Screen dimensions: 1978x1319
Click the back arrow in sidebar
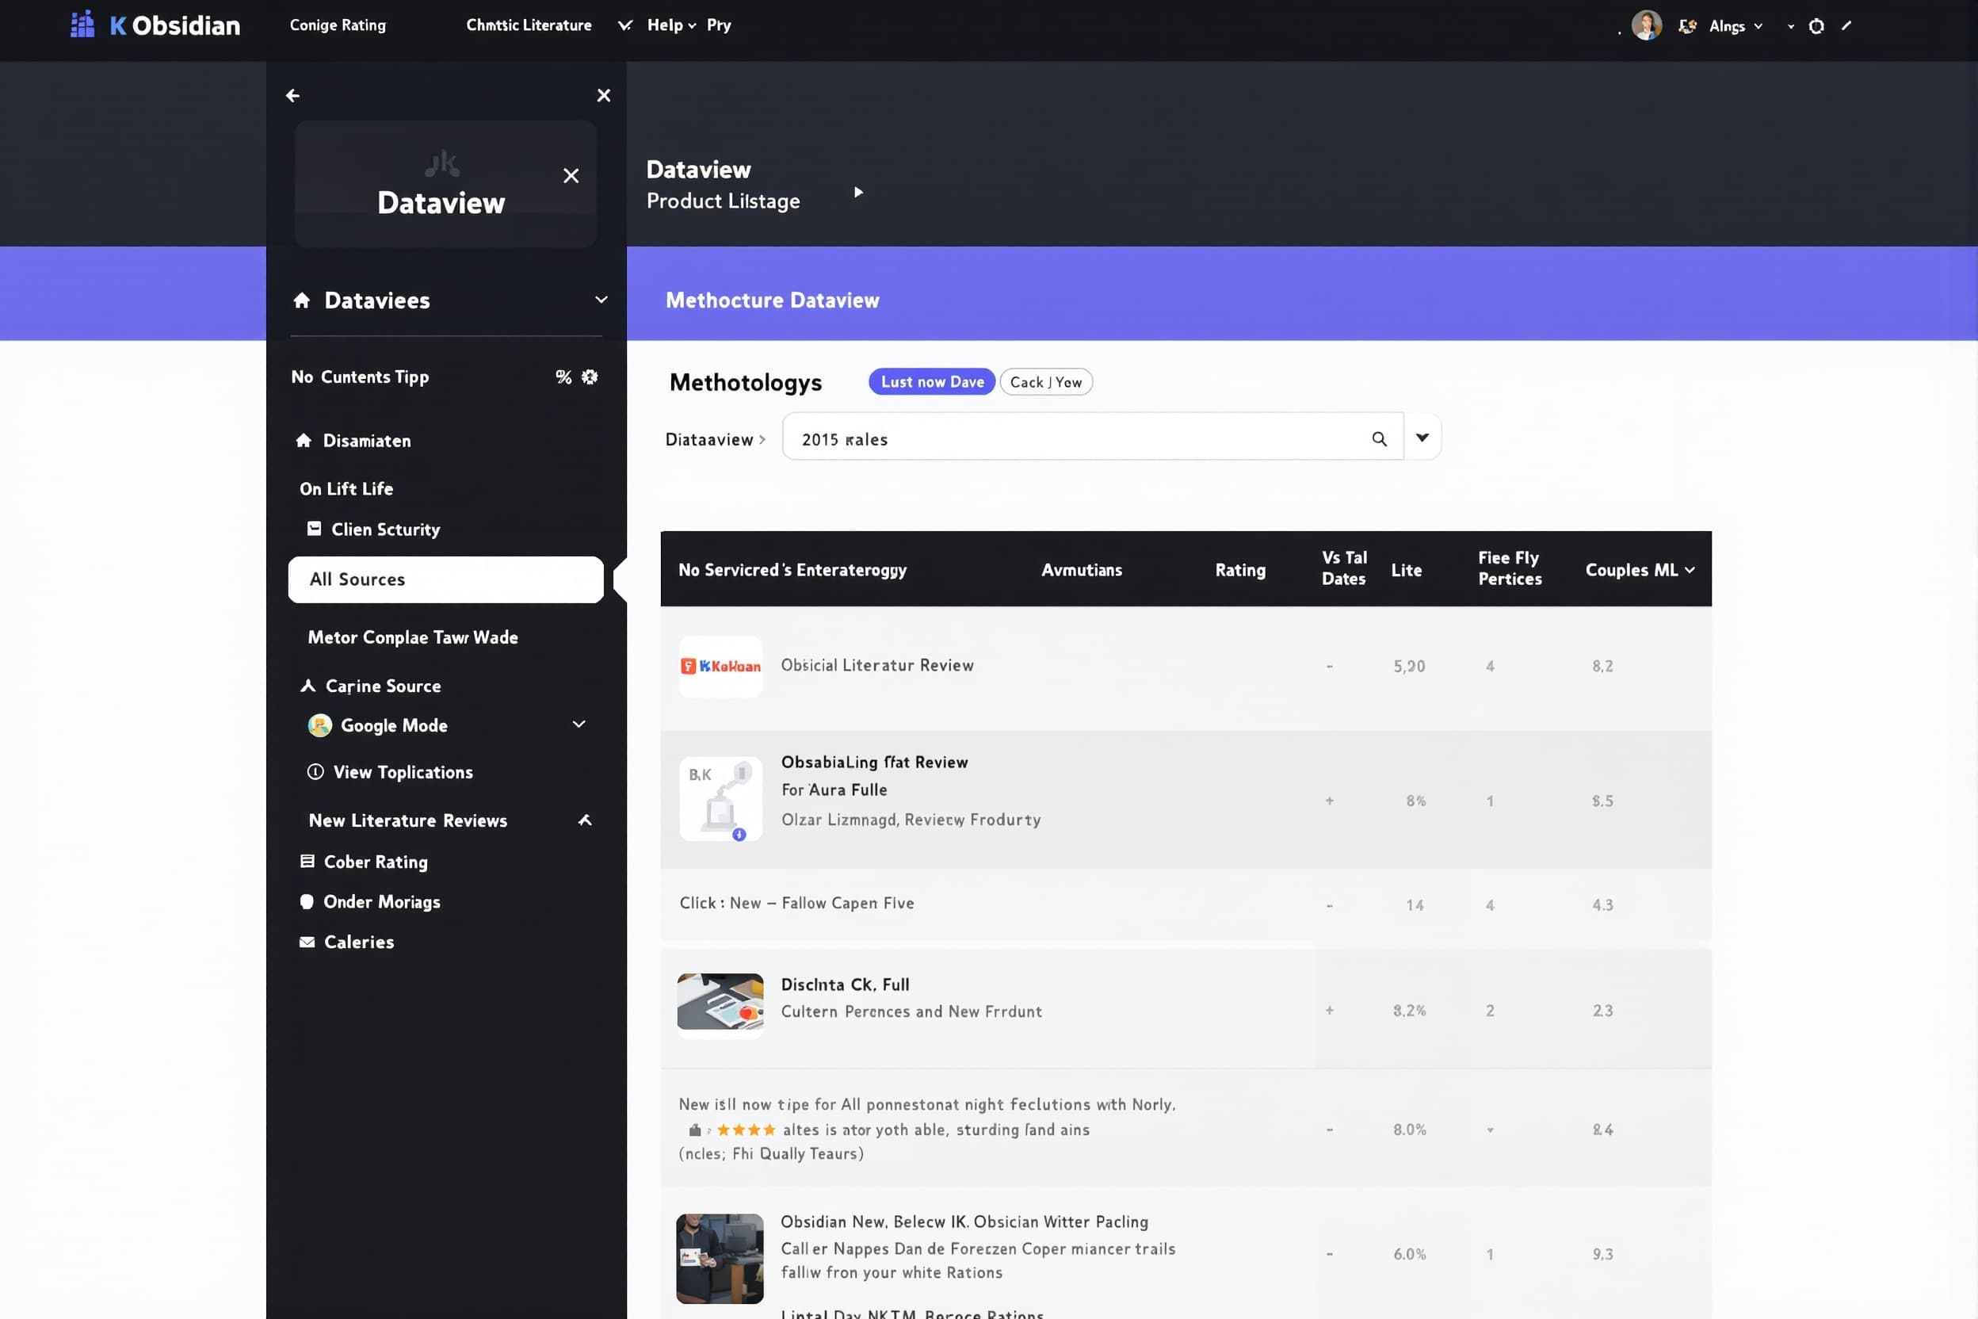point(292,96)
